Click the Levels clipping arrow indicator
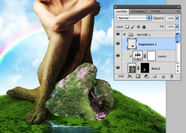Viewport: 186px width, 133px height. [131, 56]
